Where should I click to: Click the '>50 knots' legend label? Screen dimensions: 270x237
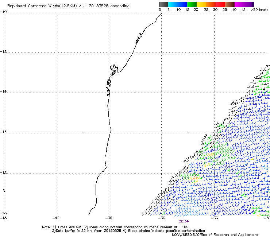259,10
